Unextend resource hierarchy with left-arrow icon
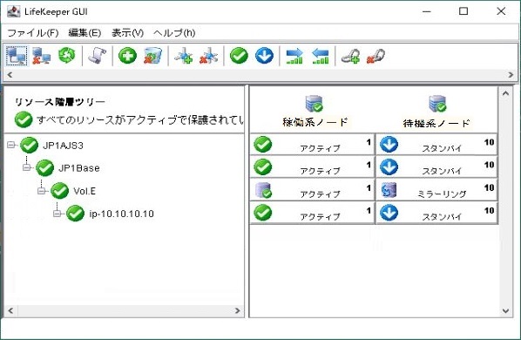The height and width of the screenshot is (340, 521). [321, 56]
